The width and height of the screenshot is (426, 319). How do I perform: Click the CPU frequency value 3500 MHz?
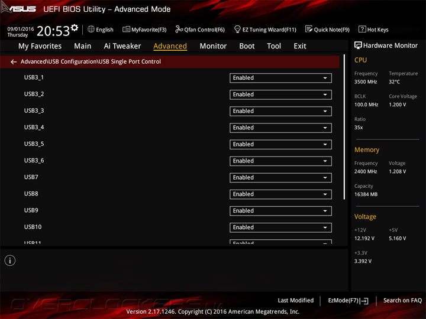[366, 82]
